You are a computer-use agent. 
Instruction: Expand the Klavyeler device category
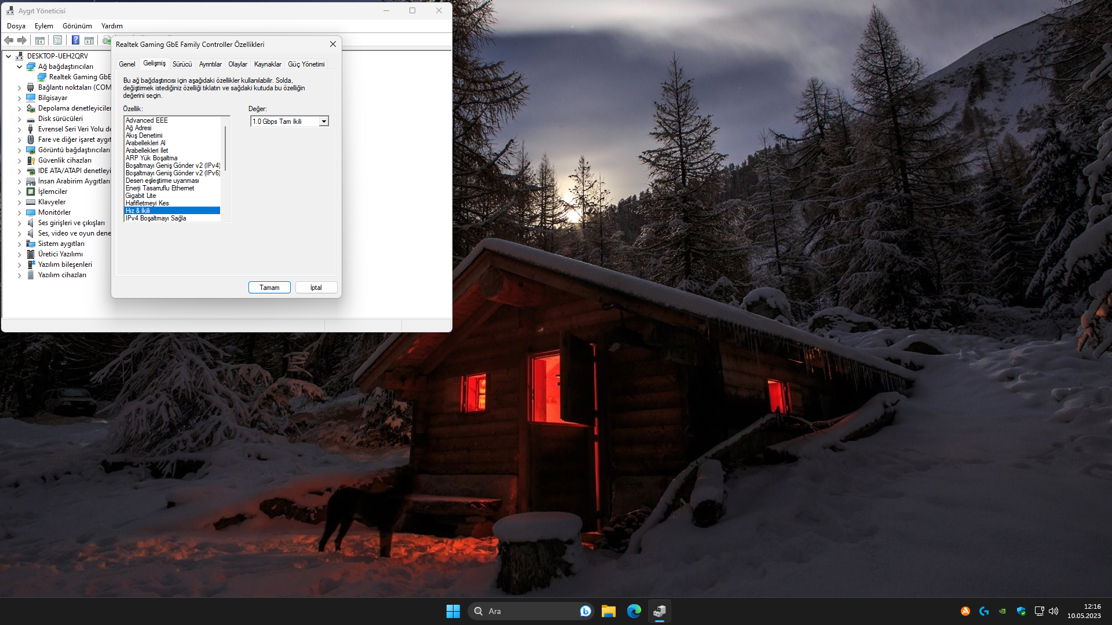click(19, 202)
